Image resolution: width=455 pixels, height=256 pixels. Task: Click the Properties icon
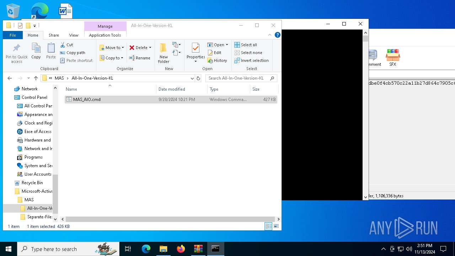coord(196,49)
